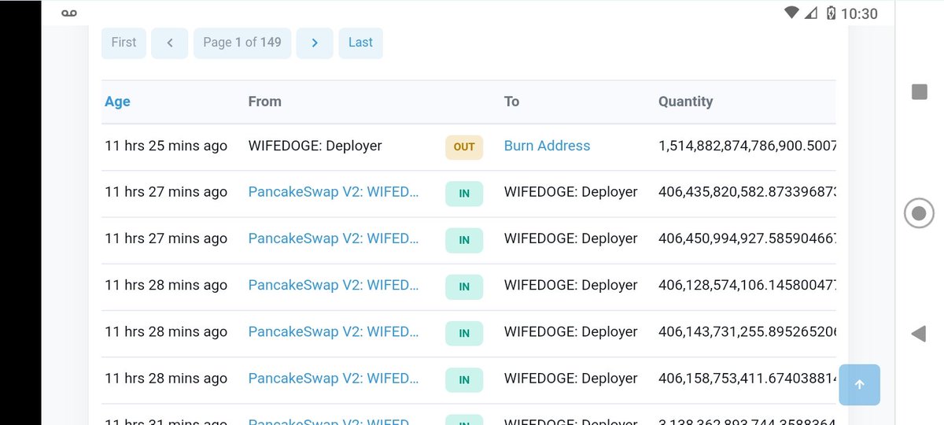Click the previous page chevron

[170, 42]
